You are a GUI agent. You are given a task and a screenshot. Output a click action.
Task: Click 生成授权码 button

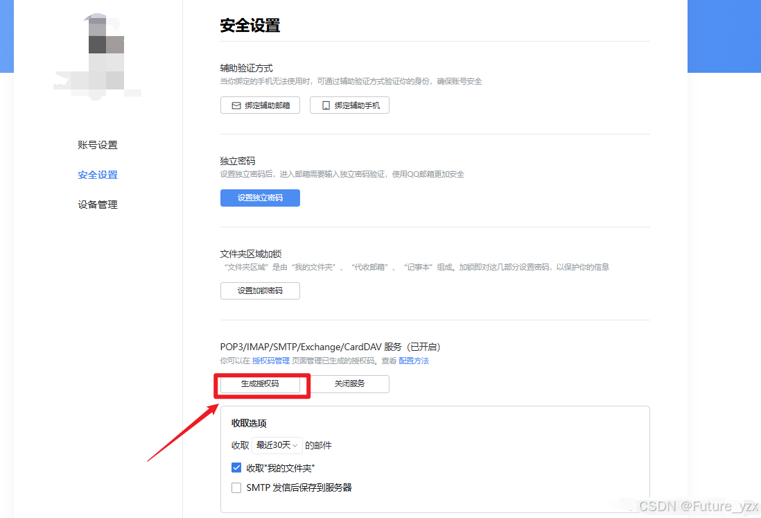click(260, 383)
